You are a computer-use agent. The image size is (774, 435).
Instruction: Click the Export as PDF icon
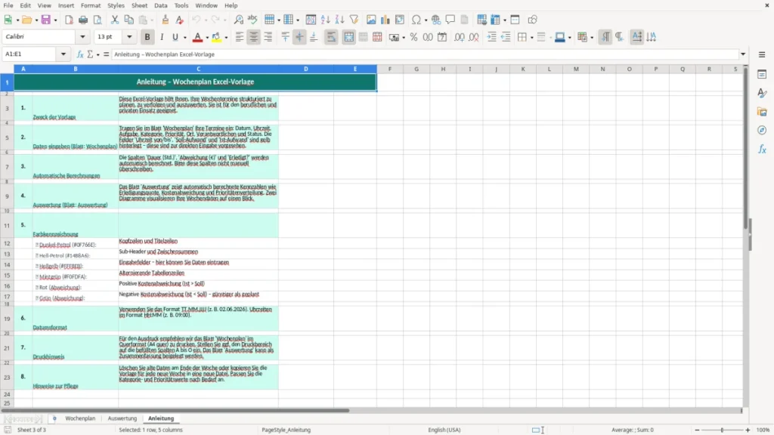click(x=69, y=20)
